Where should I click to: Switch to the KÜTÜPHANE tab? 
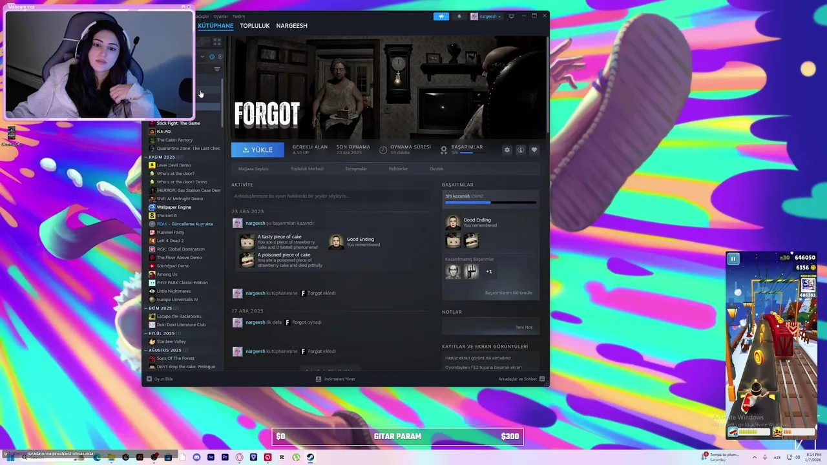(216, 26)
